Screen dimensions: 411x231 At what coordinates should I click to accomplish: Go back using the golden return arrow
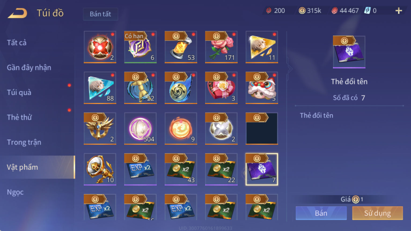[17, 13]
